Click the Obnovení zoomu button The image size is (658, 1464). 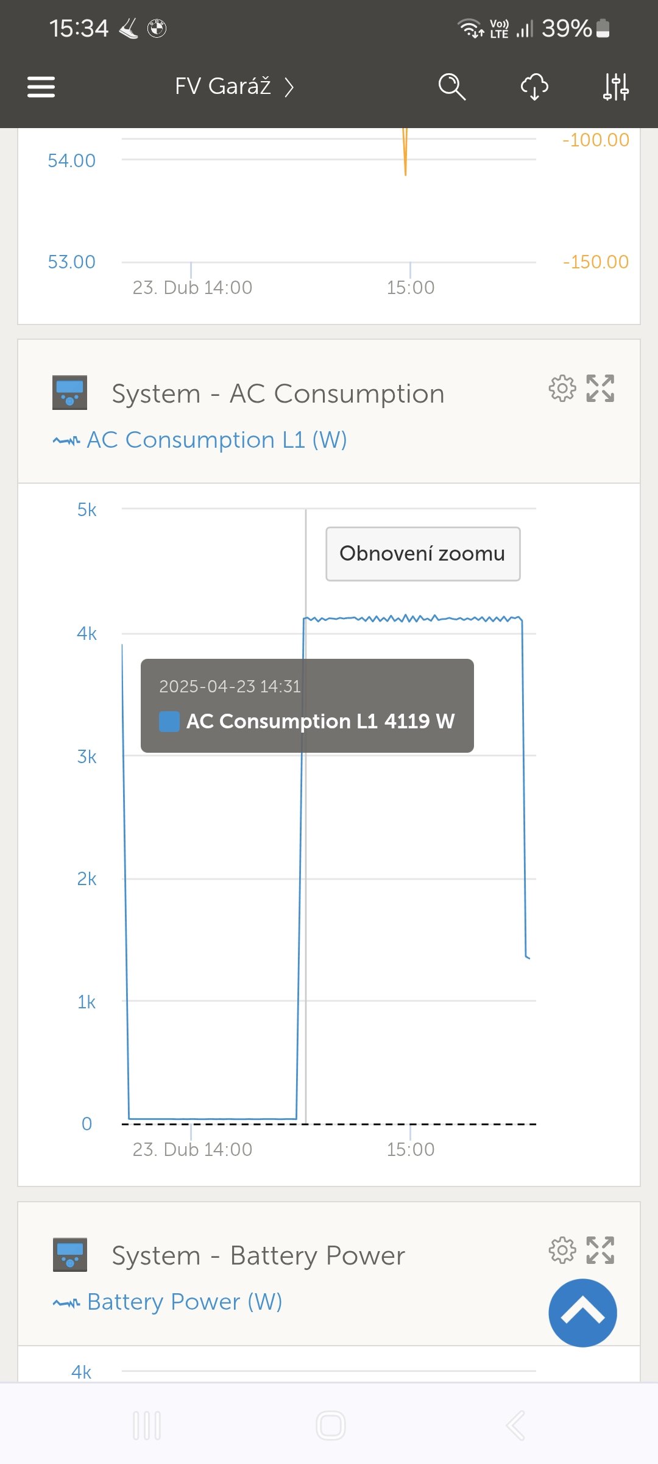click(423, 554)
